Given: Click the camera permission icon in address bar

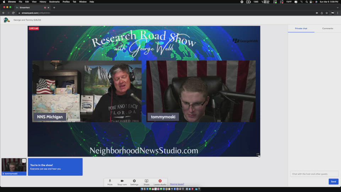Looking at the screenshot, I should (x=316, y=13).
